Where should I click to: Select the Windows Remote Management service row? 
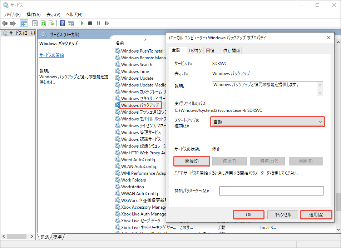click(140, 58)
